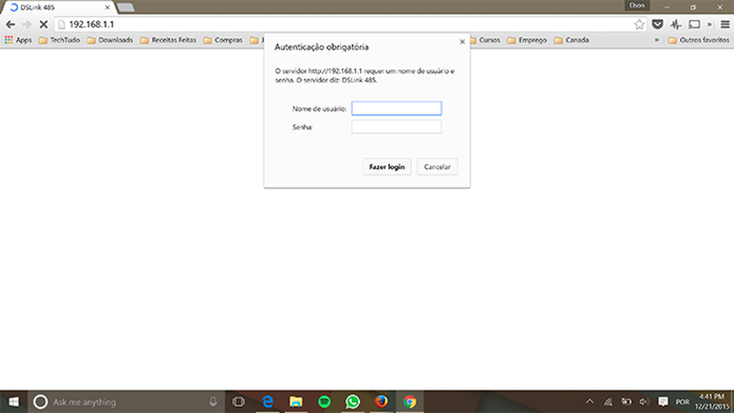734x413 pixels.
Task: Open the Compras bookmark folder
Action: coord(223,40)
